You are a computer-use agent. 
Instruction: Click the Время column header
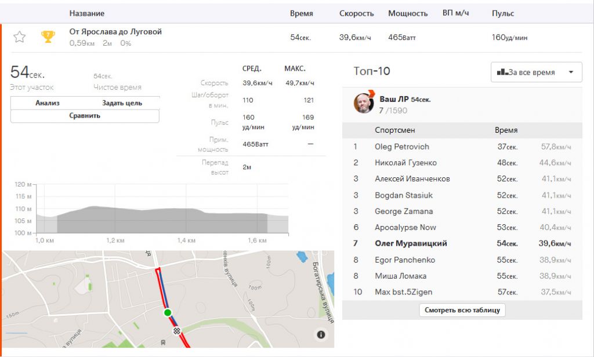(301, 13)
